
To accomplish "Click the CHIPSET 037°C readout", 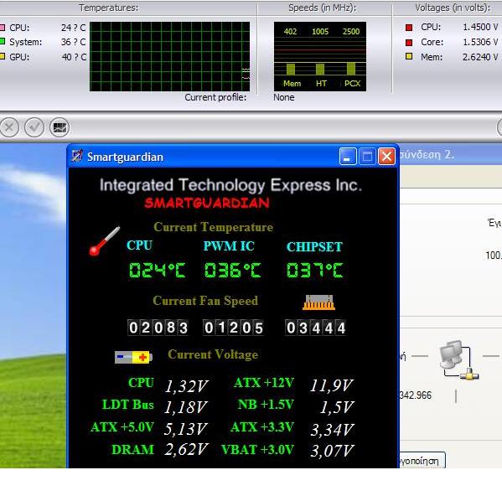I will click(x=315, y=270).
